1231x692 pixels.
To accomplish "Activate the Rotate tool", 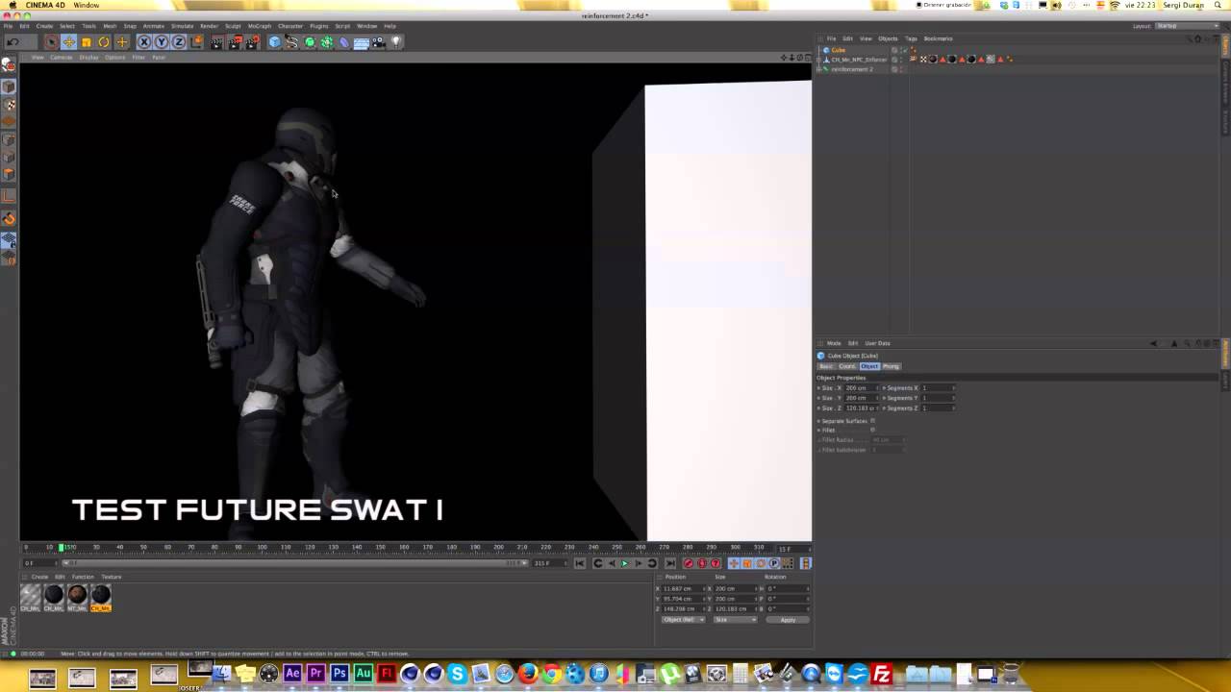I will [x=104, y=42].
